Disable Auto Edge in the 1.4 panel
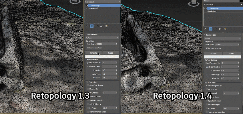 (x=206, y=83)
